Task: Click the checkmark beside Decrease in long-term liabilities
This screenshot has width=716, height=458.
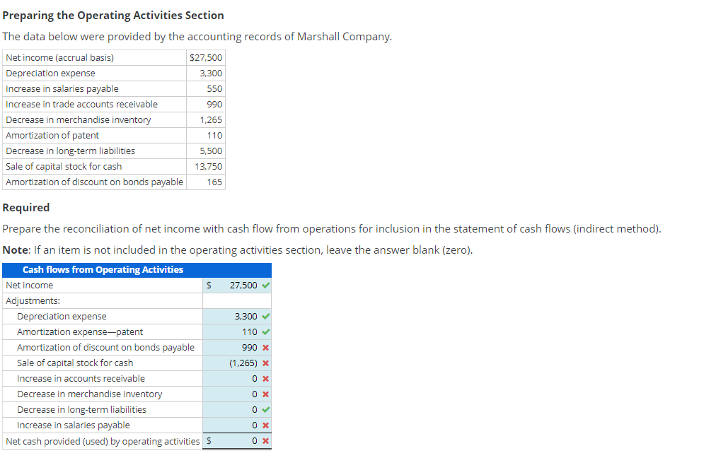Action: tap(265, 409)
